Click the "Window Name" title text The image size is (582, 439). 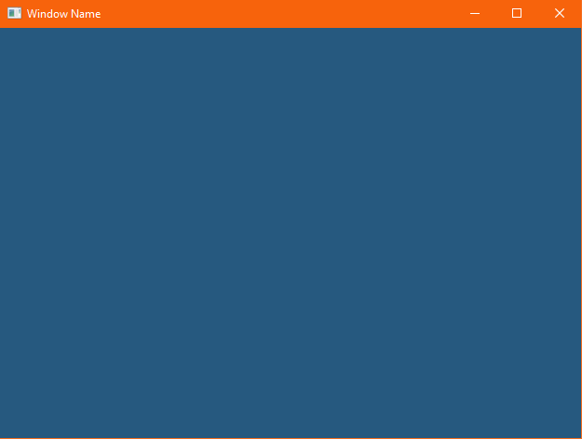tap(63, 14)
